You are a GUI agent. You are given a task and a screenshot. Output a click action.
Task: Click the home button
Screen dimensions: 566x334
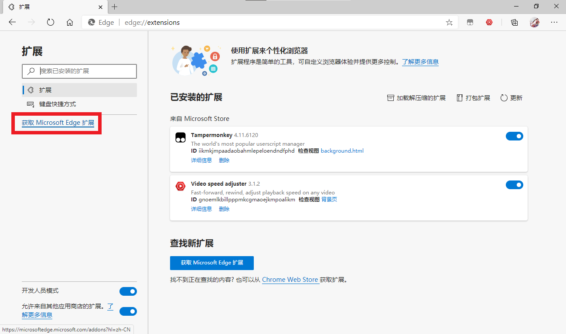(70, 22)
